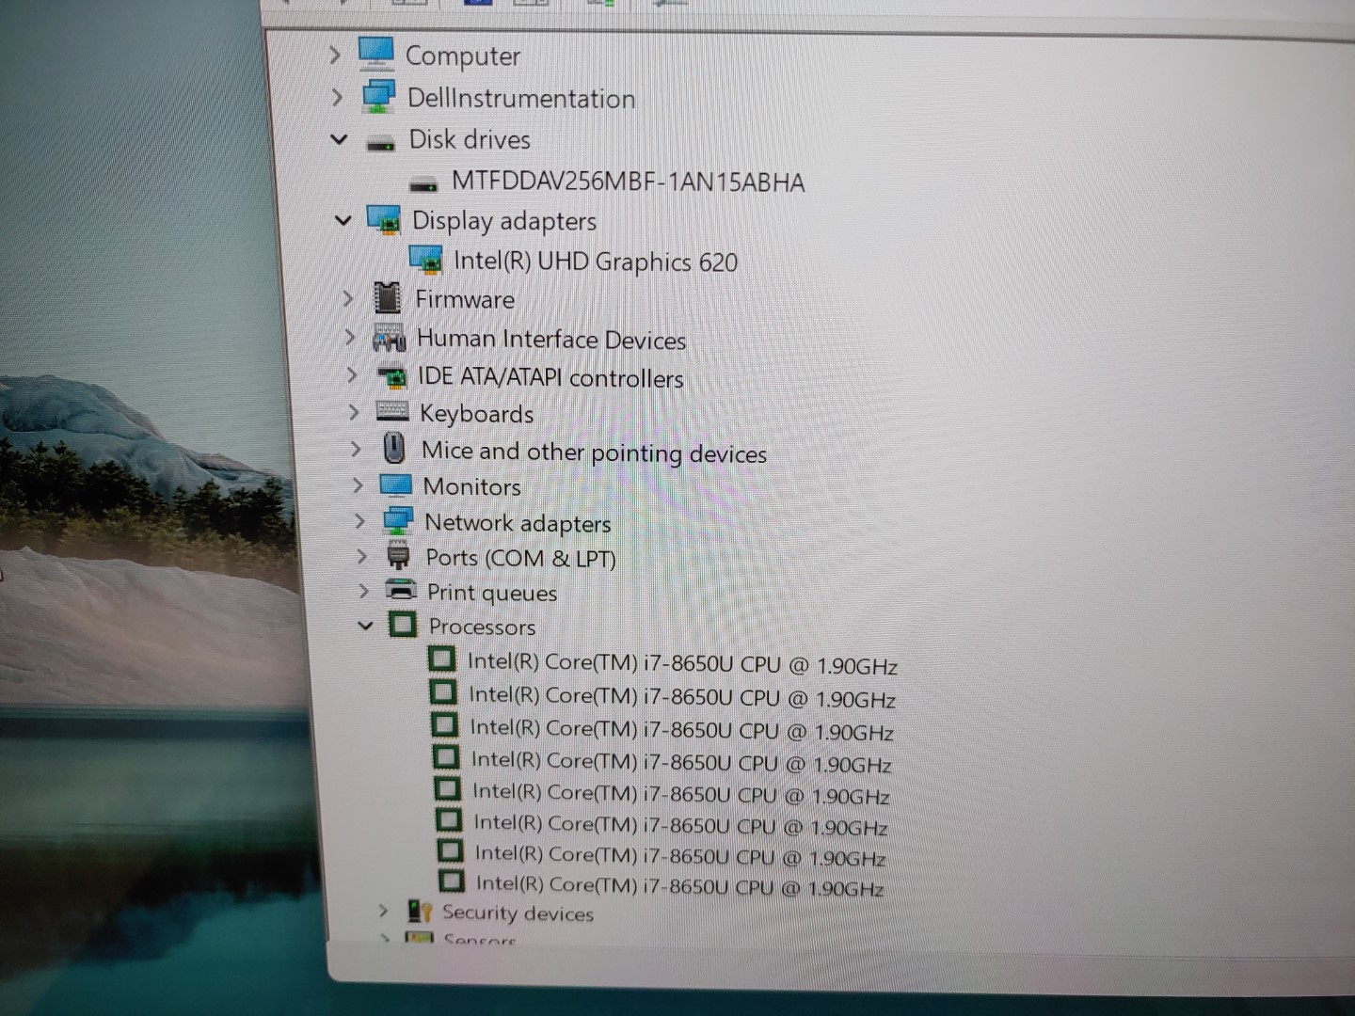The width and height of the screenshot is (1355, 1016).
Task: Select the second i7-8650U CPU entry text
Action: (x=682, y=697)
